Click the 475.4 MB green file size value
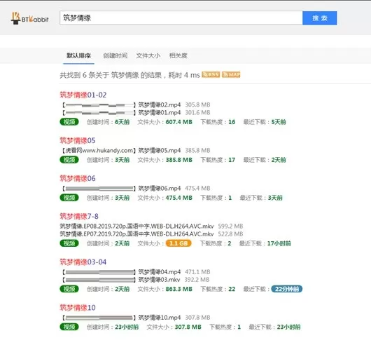This screenshot has height=345, width=371. pyautogui.click(x=179, y=198)
